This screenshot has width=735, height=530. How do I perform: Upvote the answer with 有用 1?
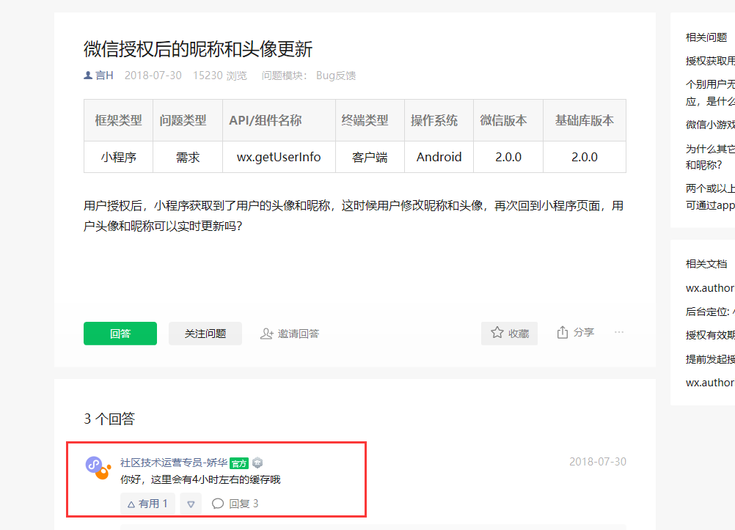(x=147, y=504)
